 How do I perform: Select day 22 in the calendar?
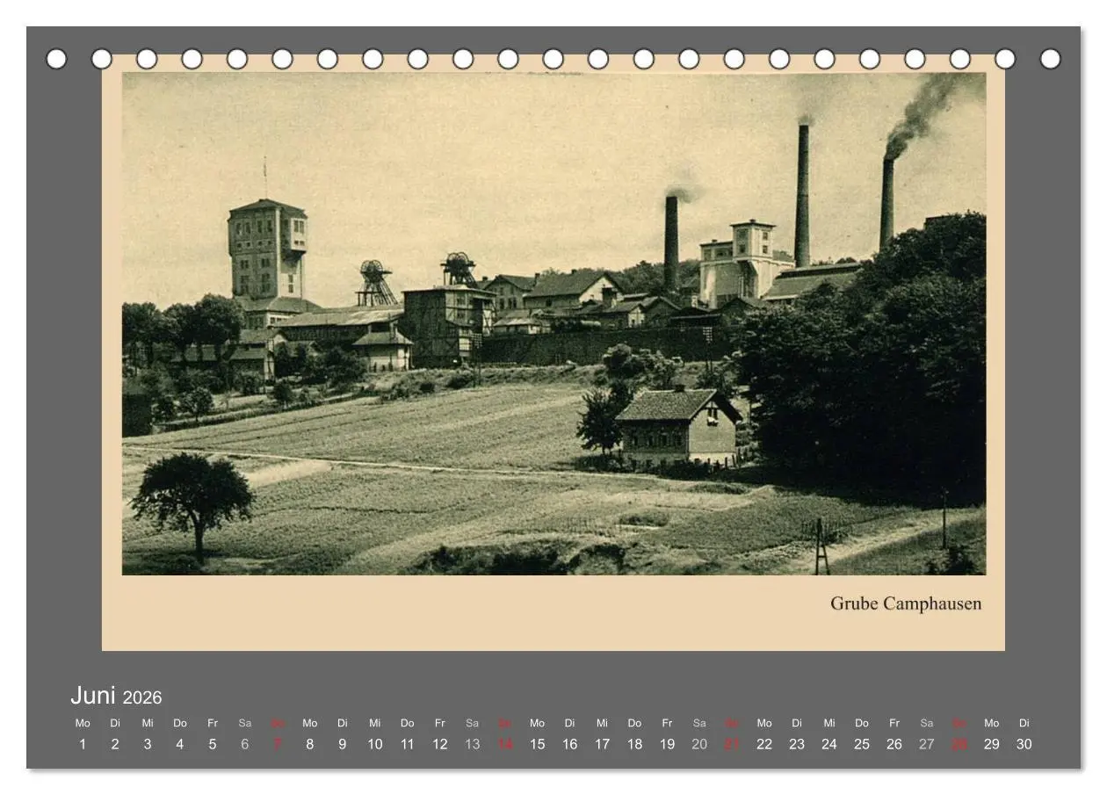click(764, 744)
